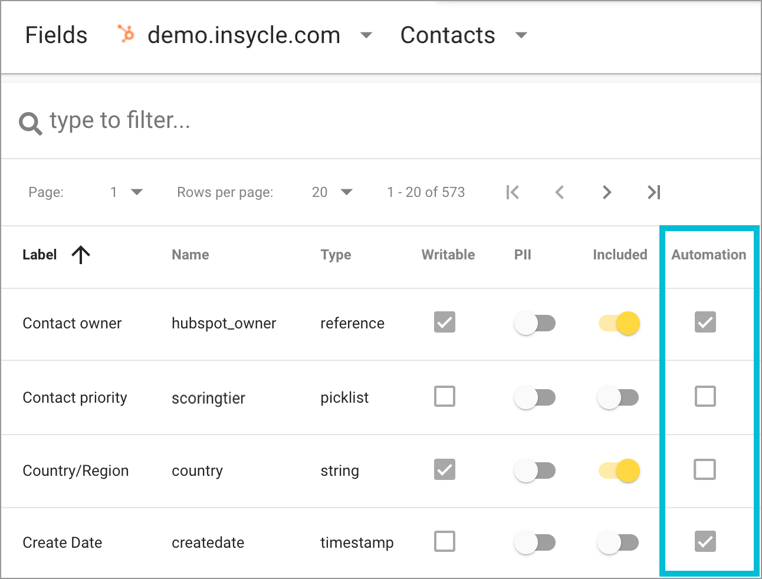Screen dimensions: 762x579
Task: Click the ascending sort arrow beside Label
Action: pyautogui.click(x=80, y=255)
